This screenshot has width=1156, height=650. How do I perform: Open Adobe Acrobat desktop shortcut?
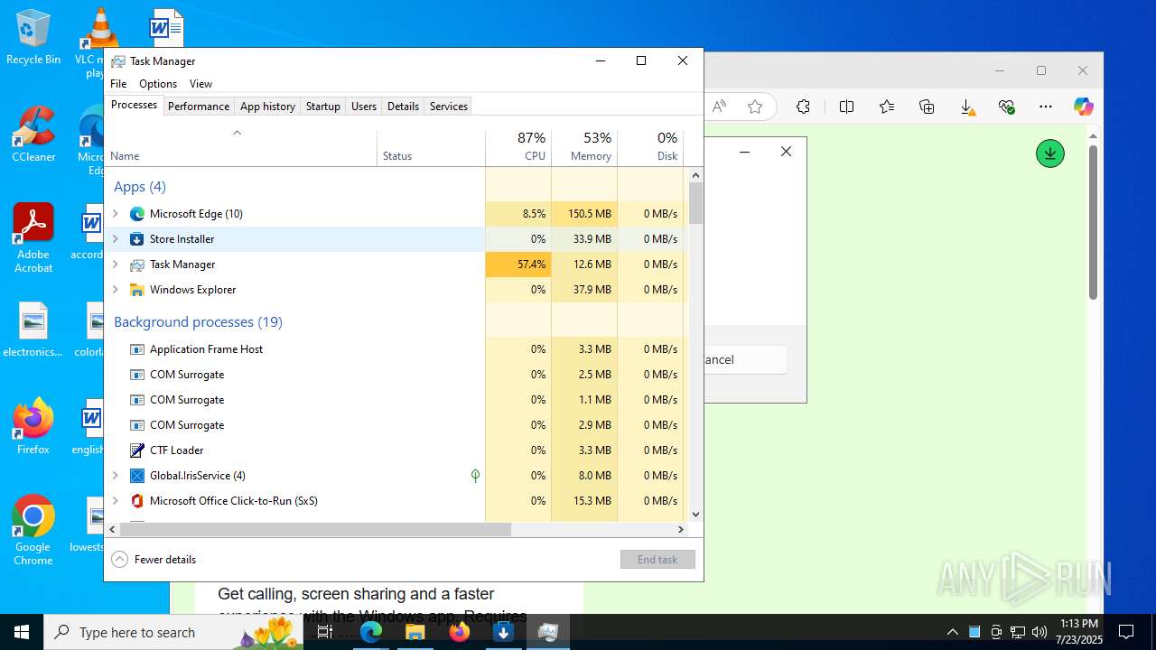pos(33,238)
